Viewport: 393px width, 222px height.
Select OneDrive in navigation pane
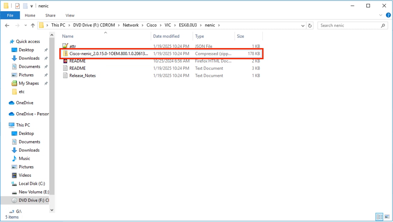coord(24,102)
